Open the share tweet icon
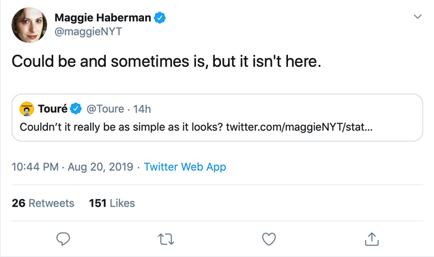The height and width of the screenshot is (257, 434). click(x=372, y=239)
